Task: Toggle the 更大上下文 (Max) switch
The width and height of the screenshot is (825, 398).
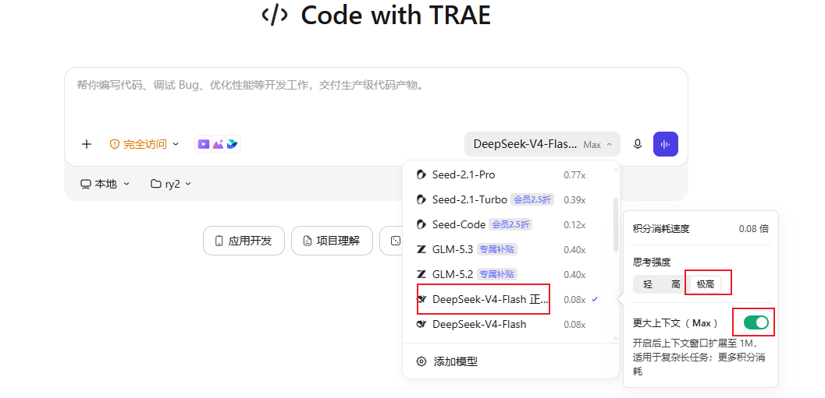Action: 756,322
